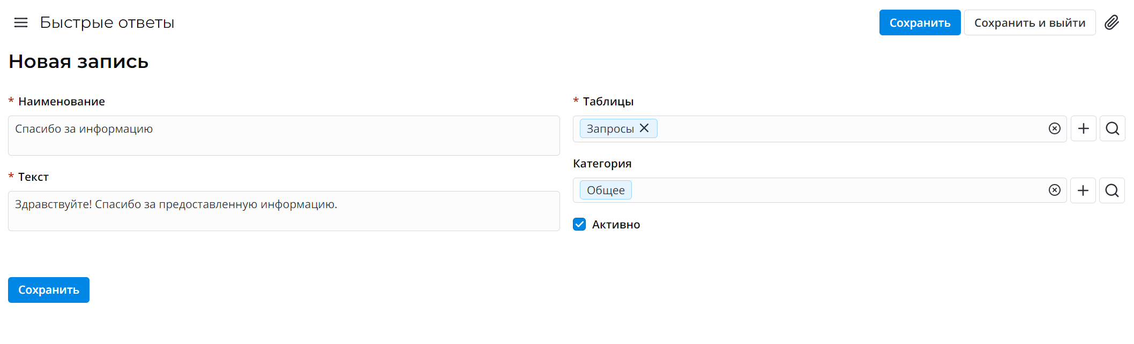Click into the Наименование text field
Viewport: 1134px width, 344px height.
(283, 136)
